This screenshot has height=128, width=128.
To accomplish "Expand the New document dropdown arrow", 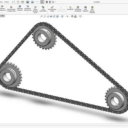I will (20, 2).
